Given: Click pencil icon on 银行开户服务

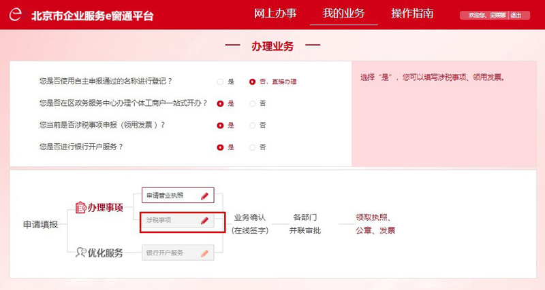Looking at the screenshot, I should (204, 253).
